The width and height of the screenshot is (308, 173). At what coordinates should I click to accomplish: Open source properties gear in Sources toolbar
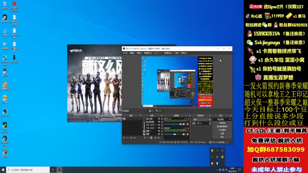tap(151, 138)
